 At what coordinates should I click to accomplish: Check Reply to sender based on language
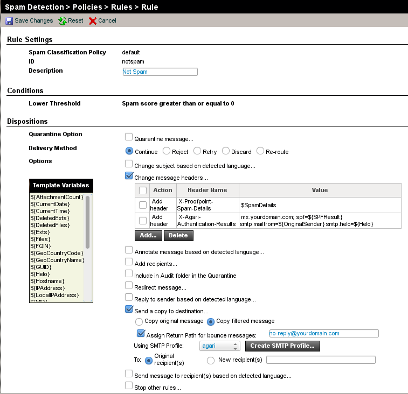(129, 297)
